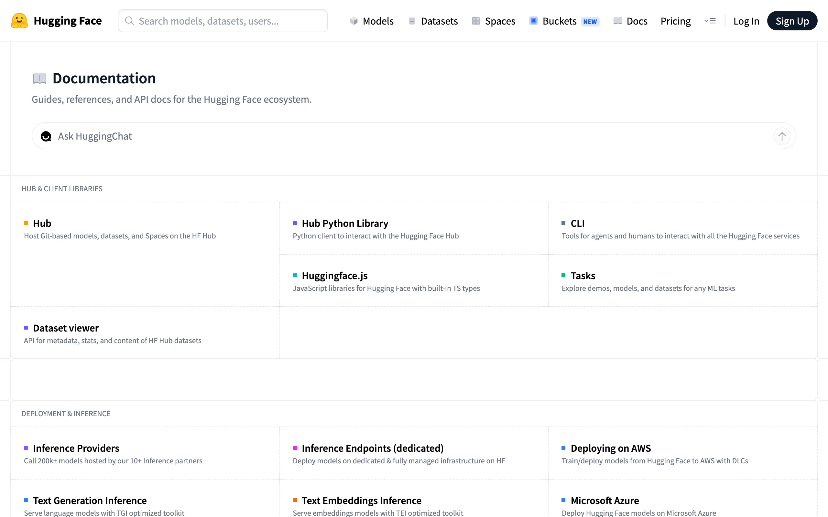Image resolution: width=828 pixels, height=517 pixels.
Task: Click the NEW badge next to Buckets
Action: pos(590,22)
